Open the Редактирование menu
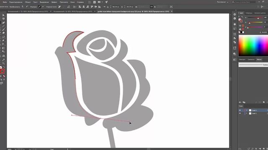 16,2
